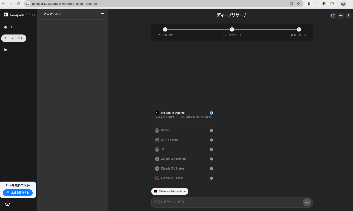Click step 2 ディープリサーチ marker
This screenshot has width=353, height=211.
coord(232,29)
